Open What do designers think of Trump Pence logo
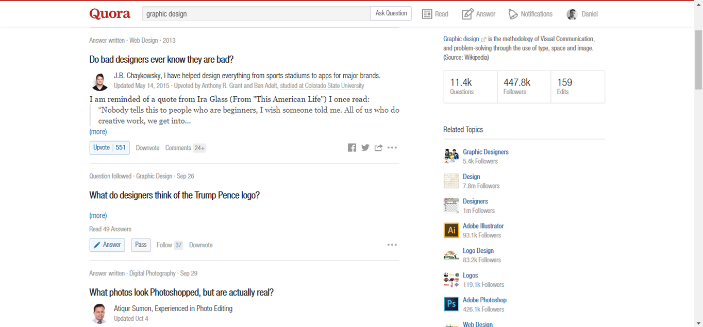 click(175, 196)
